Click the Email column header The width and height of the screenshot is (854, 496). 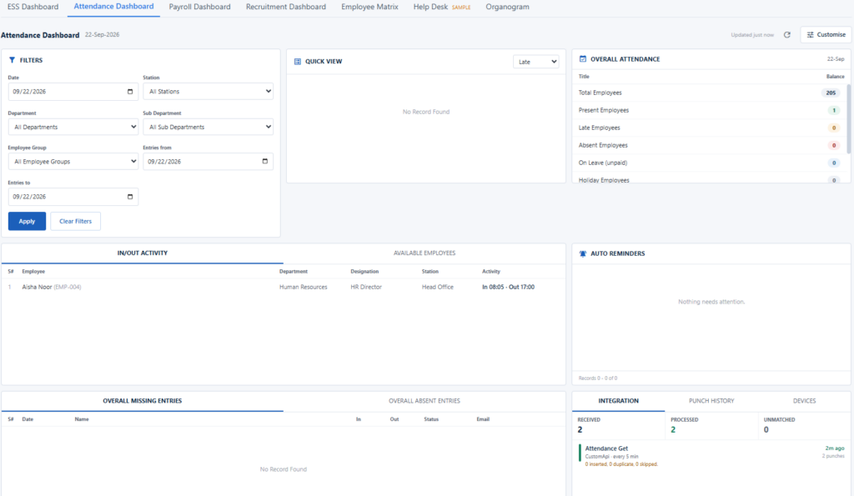[x=483, y=419]
